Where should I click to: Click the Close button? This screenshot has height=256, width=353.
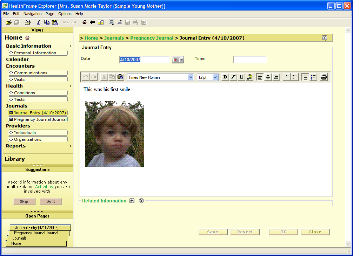click(x=315, y=232)
